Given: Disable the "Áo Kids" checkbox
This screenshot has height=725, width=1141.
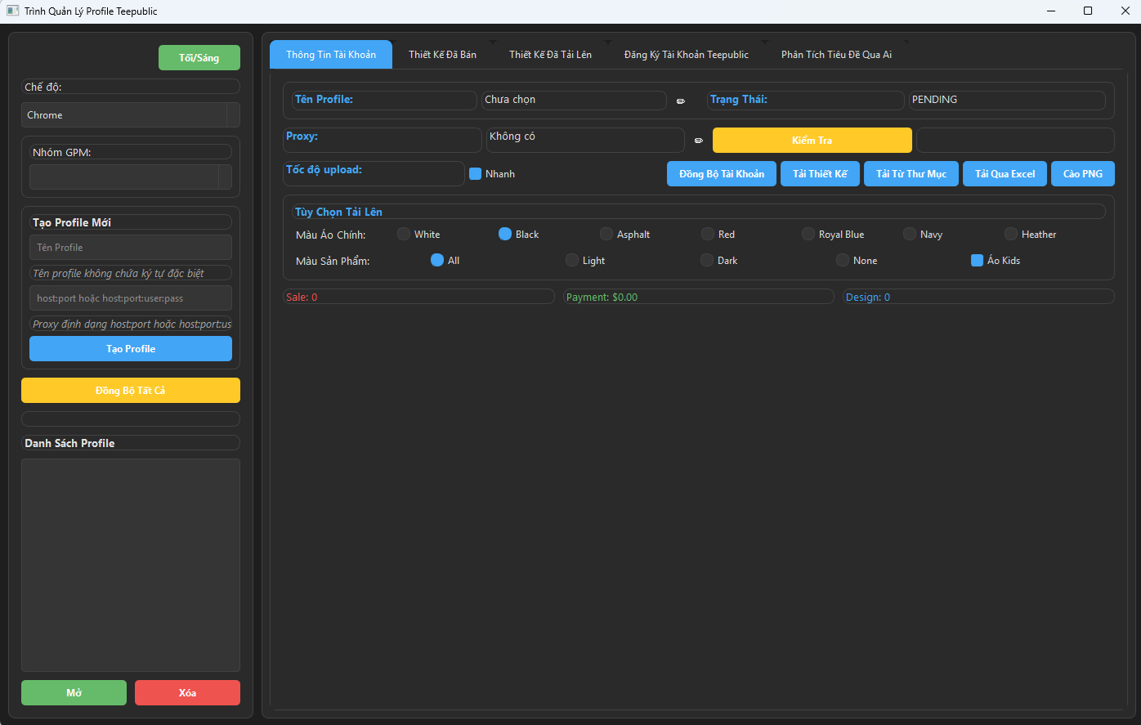Looking at the screenshot, I should (977, 260).
